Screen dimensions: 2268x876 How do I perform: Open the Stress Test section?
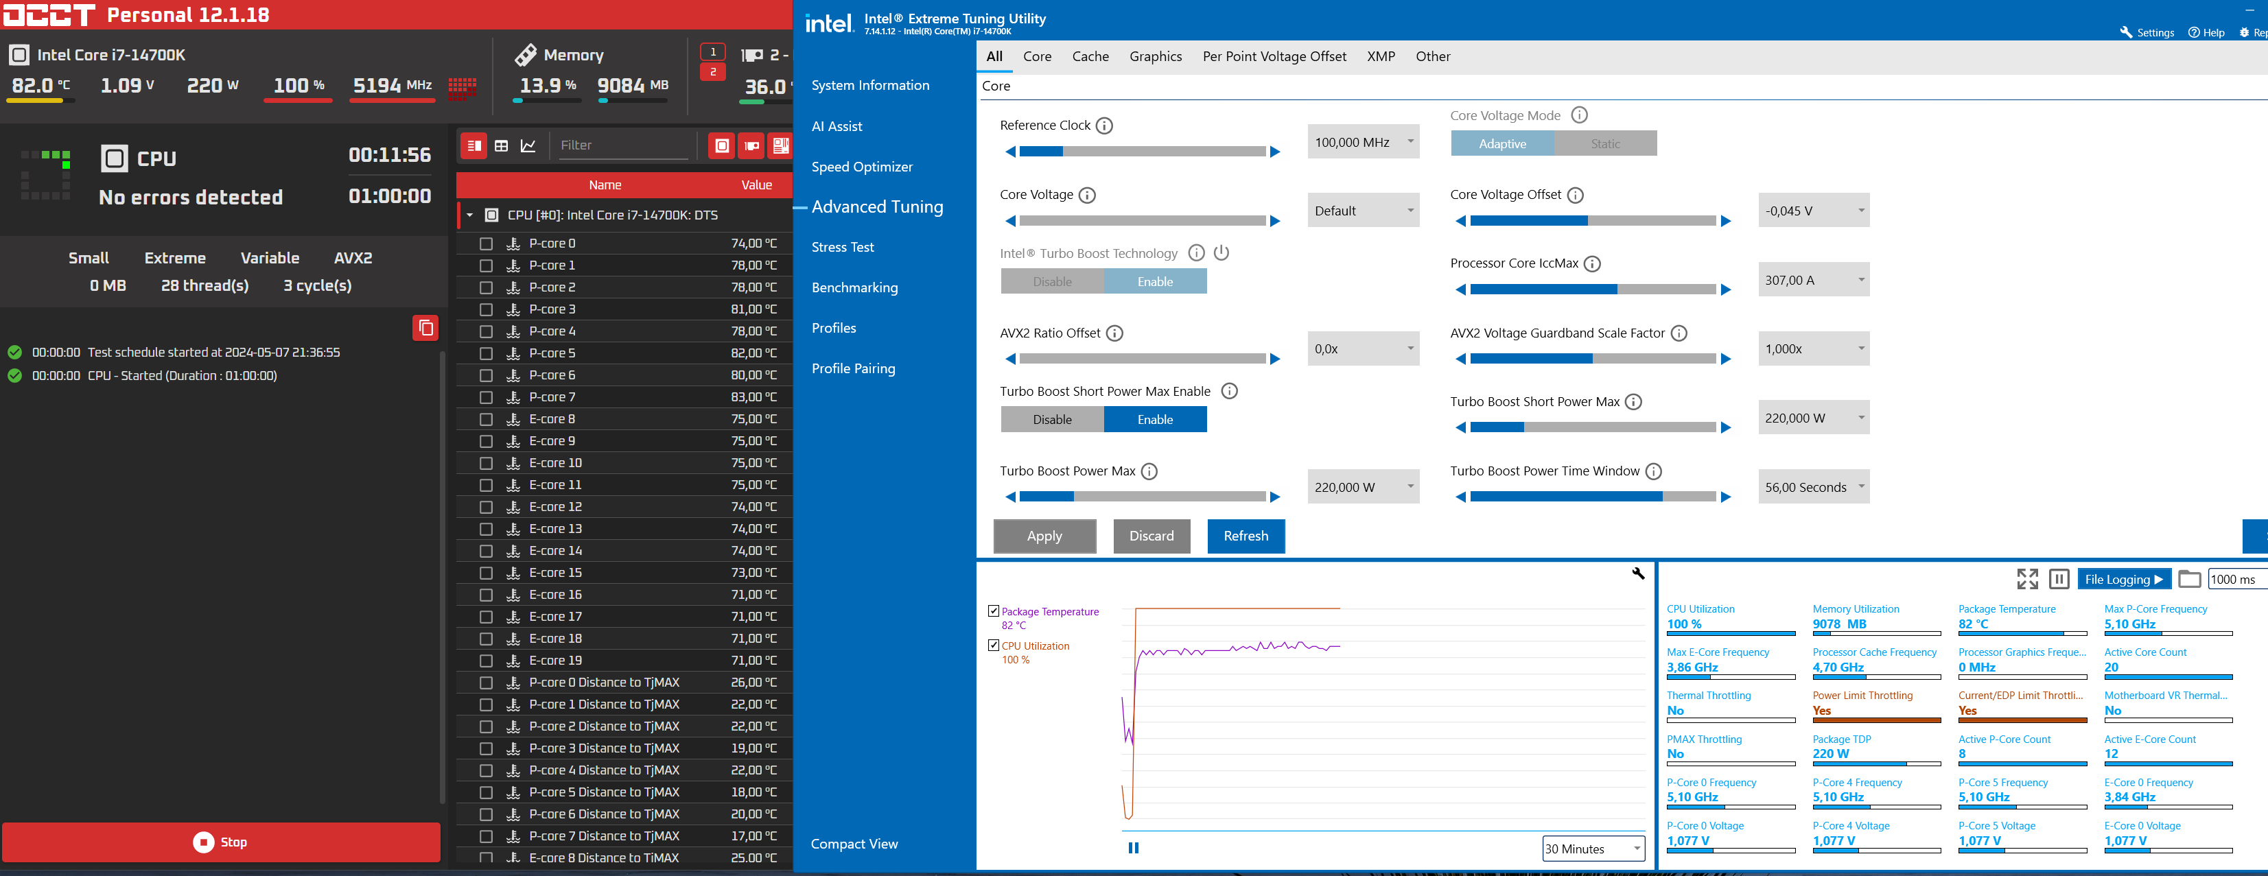pos(843,248)
